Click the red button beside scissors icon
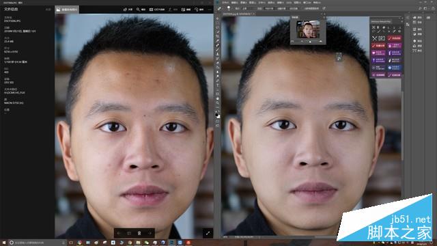 pos(395,38)
